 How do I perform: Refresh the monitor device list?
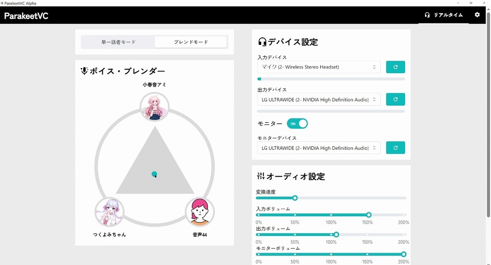[396, 148]
